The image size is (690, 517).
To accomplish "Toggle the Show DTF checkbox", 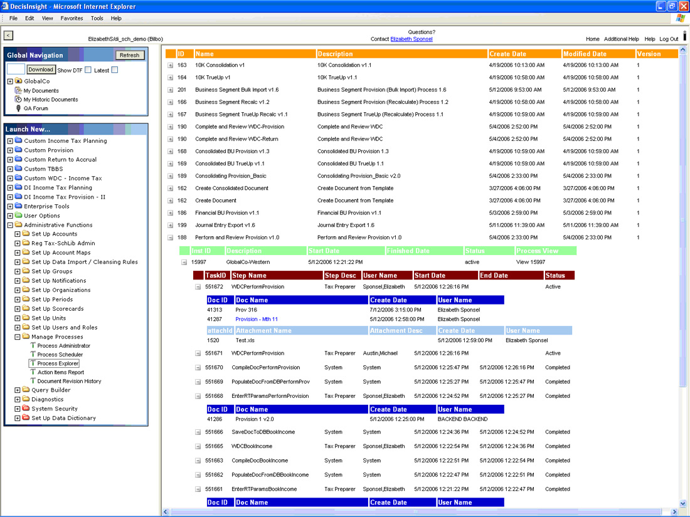I will [x=88, y=70].
